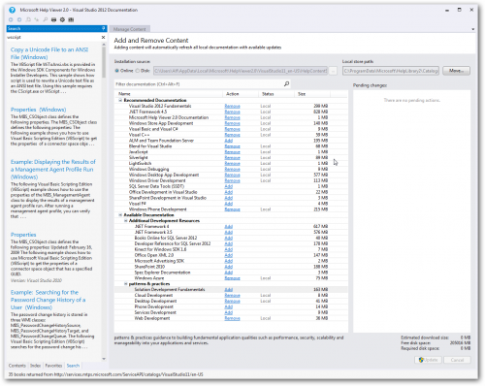Click the Cancel button
The width and height of the screenshot is (485, 386).
(457, 360)
